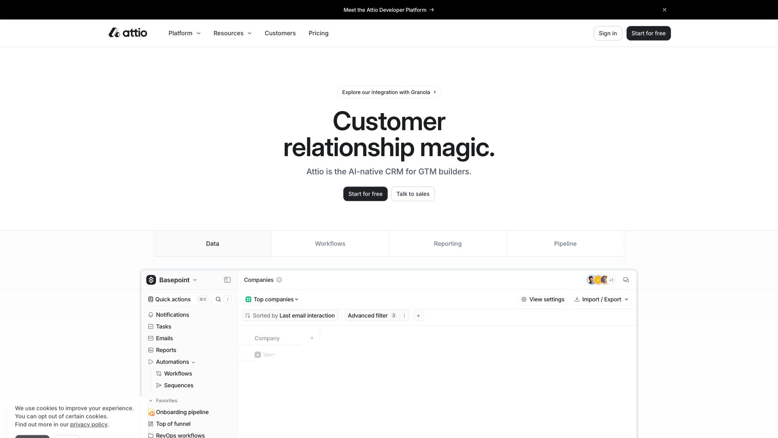
Task: Collapse the Automations section chevron
Action: [x=193, y=362]
